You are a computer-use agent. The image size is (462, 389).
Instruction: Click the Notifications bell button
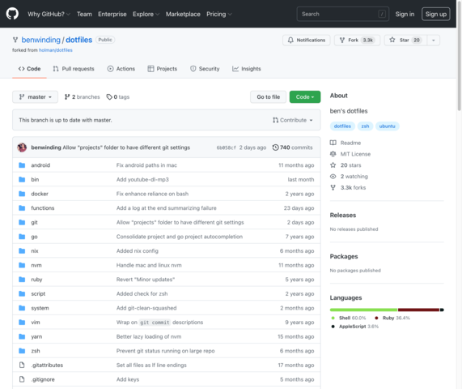pos(307,41)
